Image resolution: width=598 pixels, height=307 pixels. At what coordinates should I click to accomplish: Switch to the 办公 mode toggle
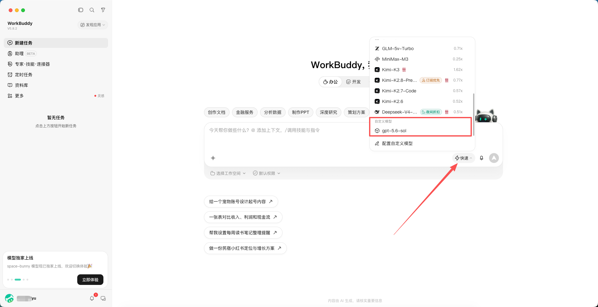(330, 82)
